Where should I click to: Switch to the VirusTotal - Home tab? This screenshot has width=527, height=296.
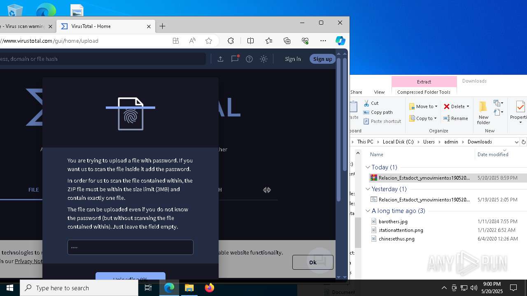(x=106, y=26)
